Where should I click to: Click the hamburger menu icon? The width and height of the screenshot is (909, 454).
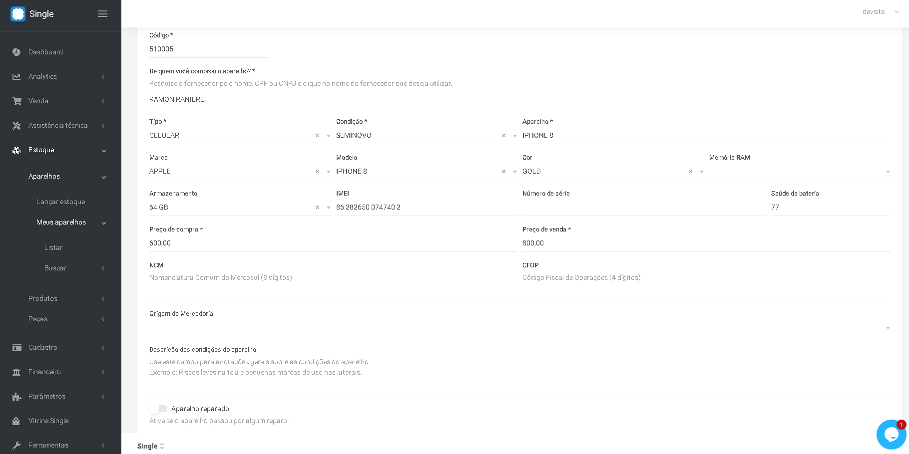pos(102,14)
